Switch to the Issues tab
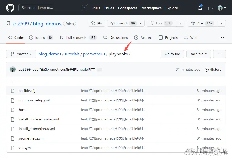 coord(41,38)
